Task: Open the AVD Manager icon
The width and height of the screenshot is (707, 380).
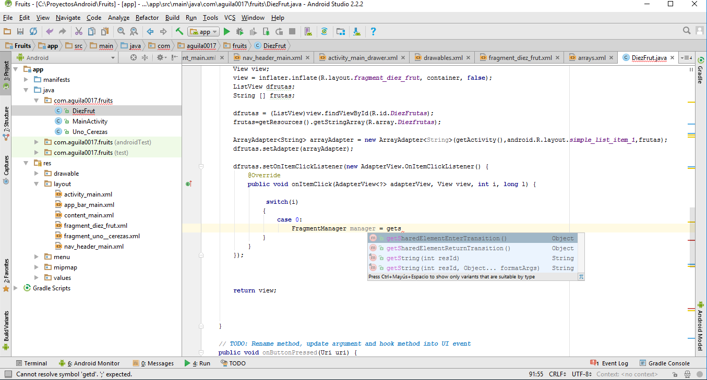Action: click(308, 31)
